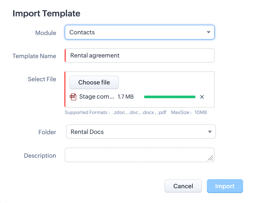Screen dimensions: 255x203
Task: Remove the uploaded file with the X icon
Action: click(x=202, y=97)
